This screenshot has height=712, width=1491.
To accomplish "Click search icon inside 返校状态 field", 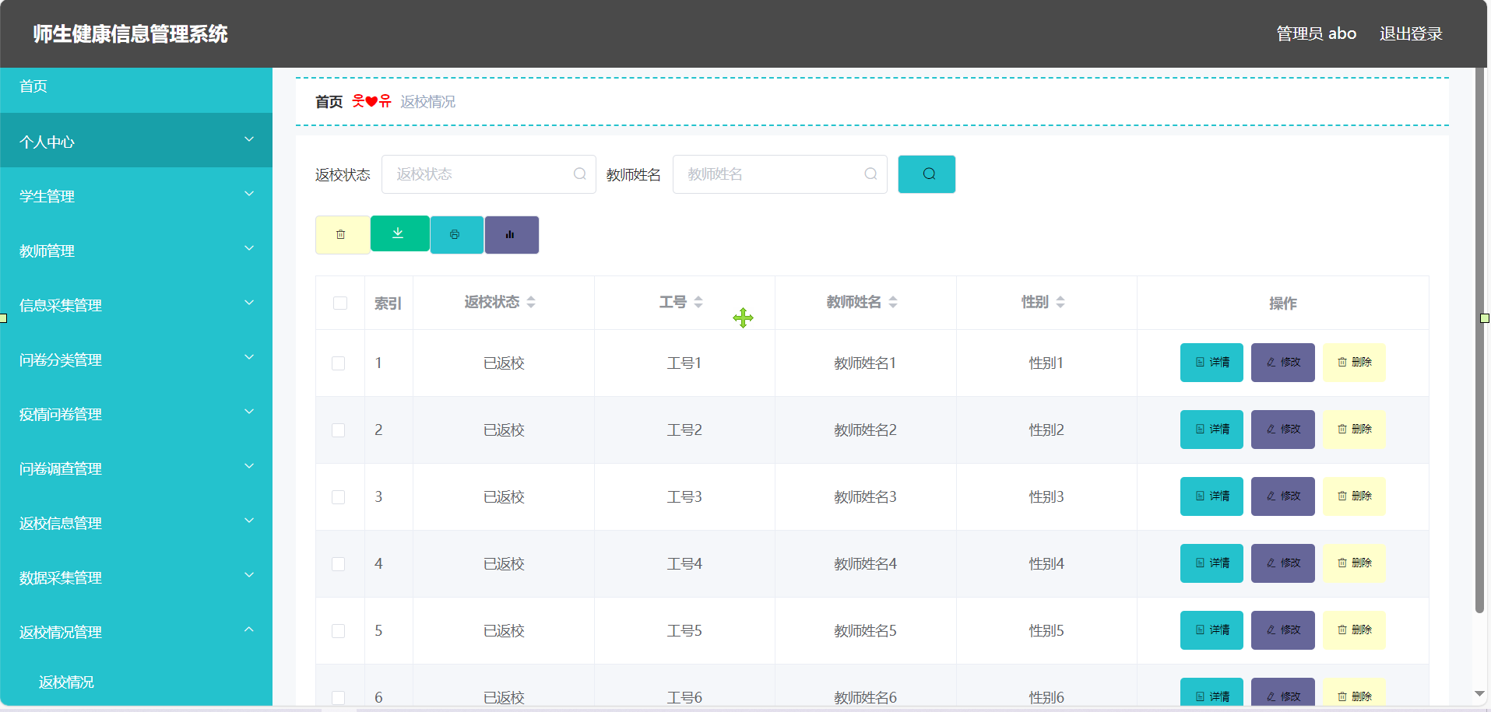I will coord(580,174).
